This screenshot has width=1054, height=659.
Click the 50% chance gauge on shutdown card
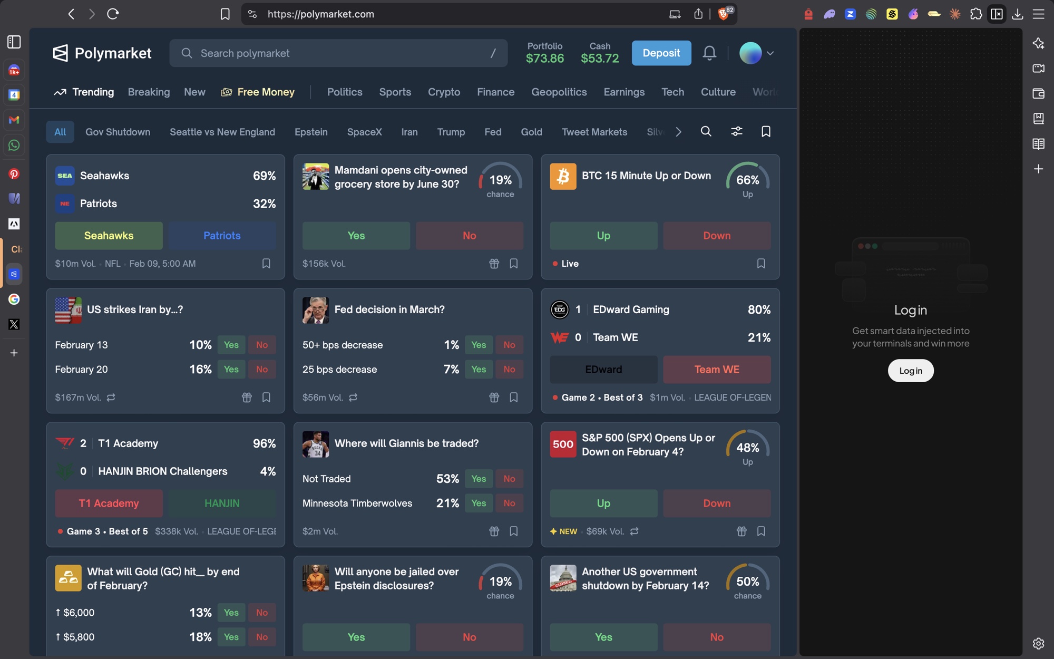(747, 583)
